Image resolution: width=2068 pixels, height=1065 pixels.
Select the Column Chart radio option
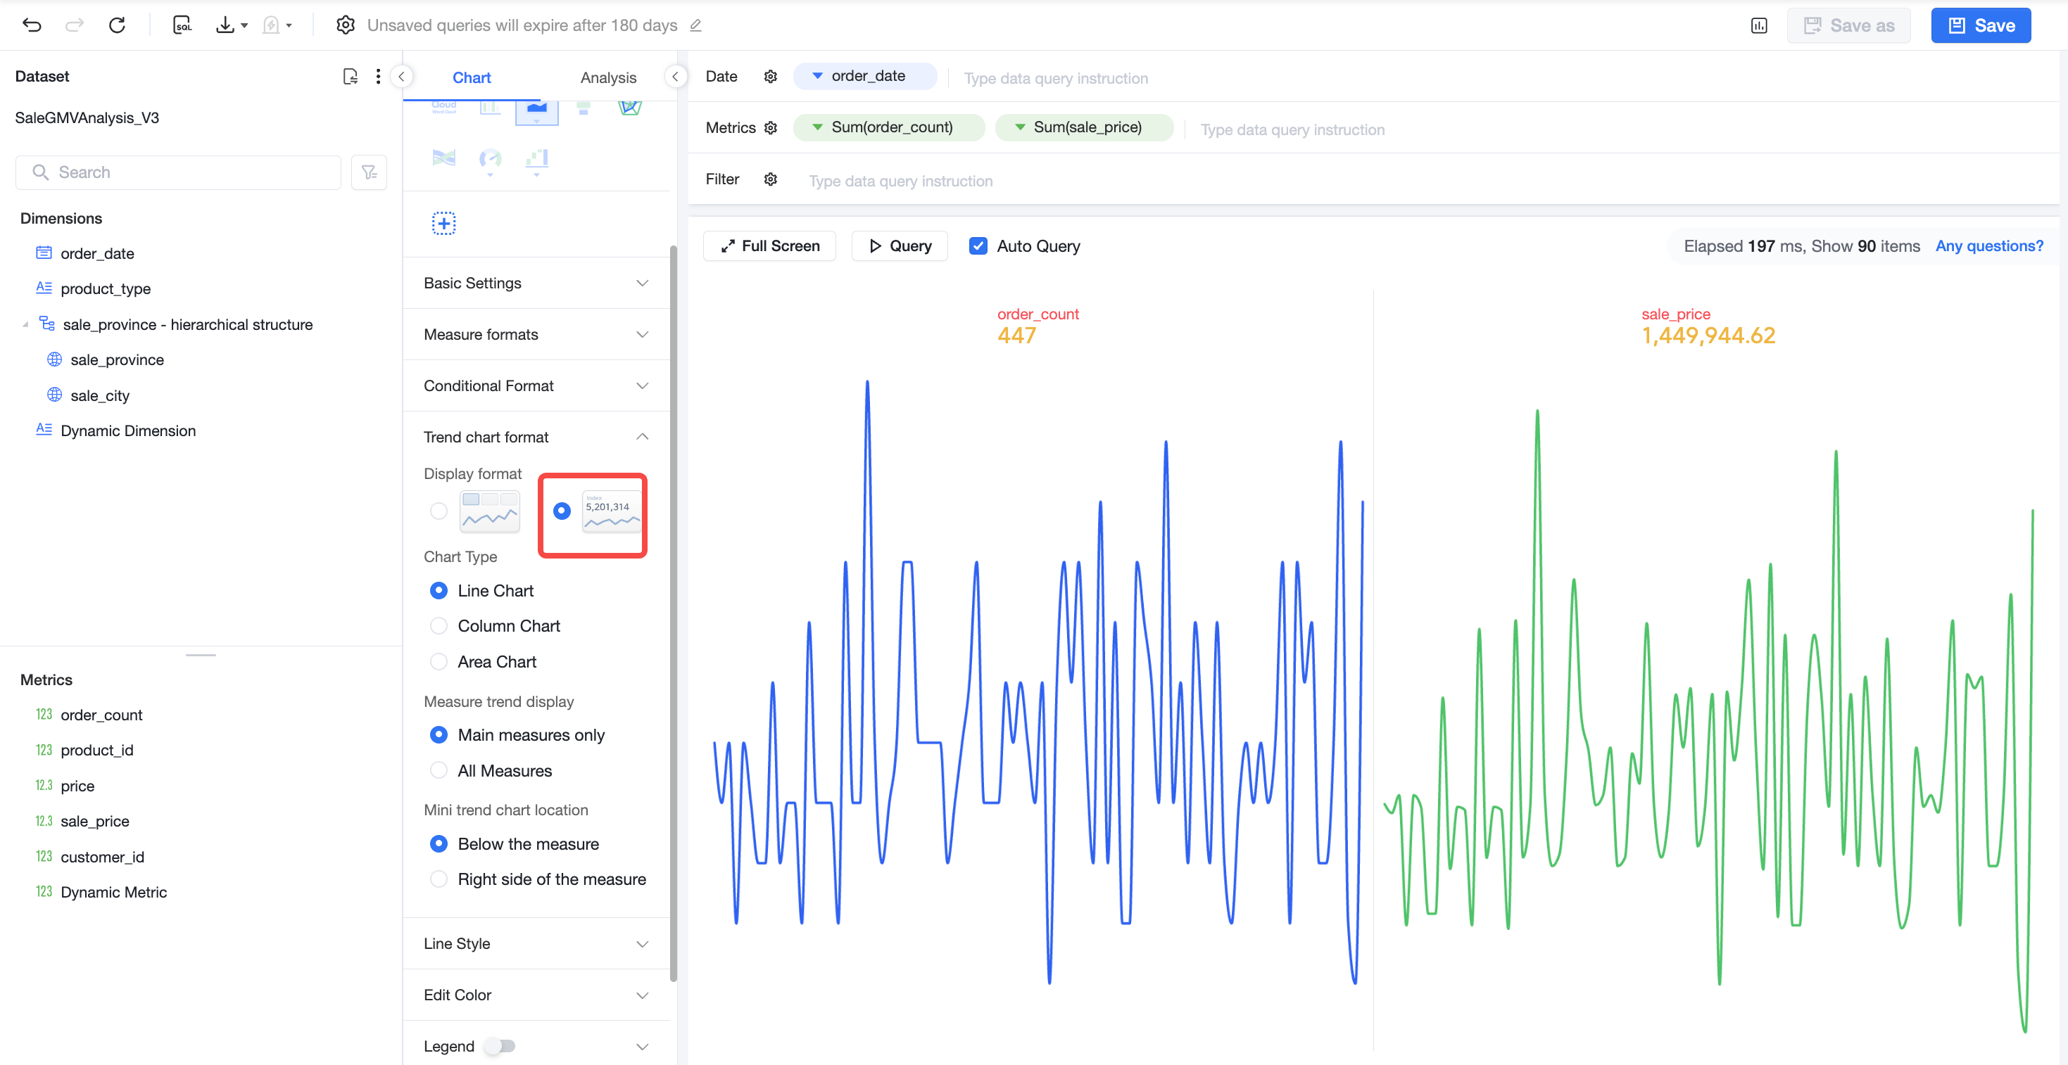[x=439, y=626]
